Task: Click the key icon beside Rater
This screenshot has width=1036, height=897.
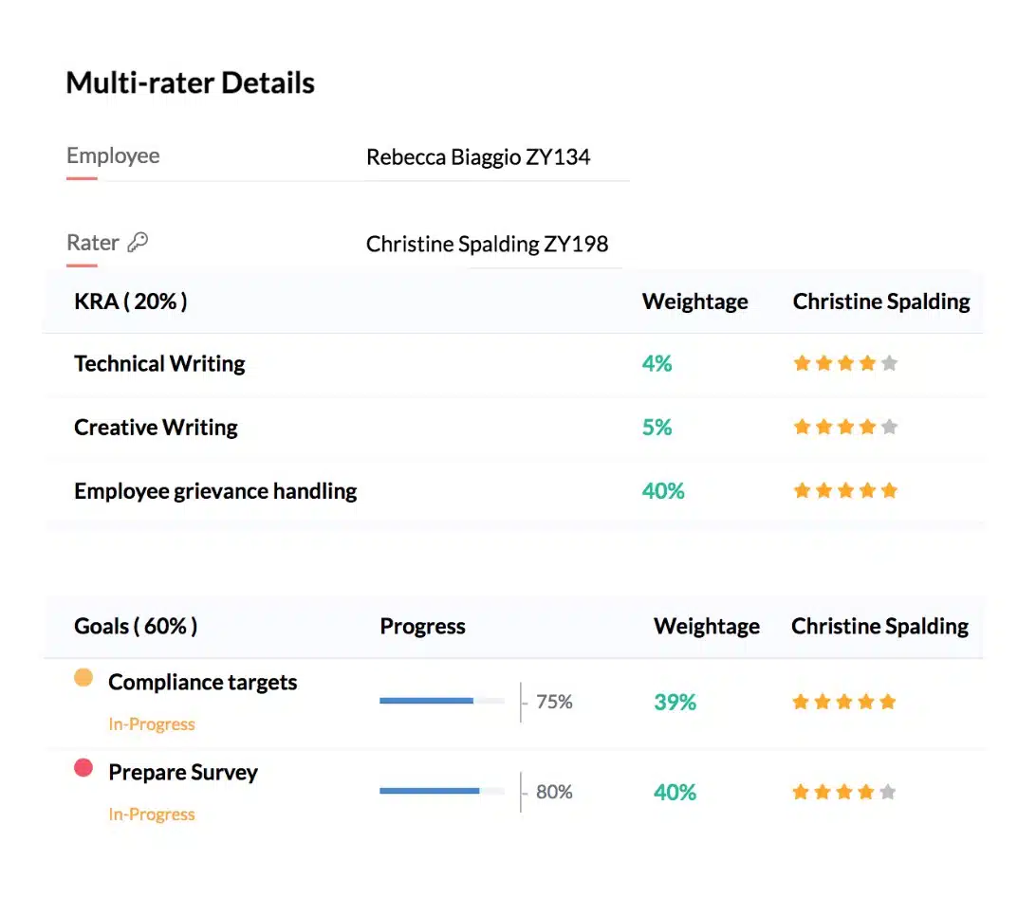Action: pyautogui.click(x=138, y=243)
